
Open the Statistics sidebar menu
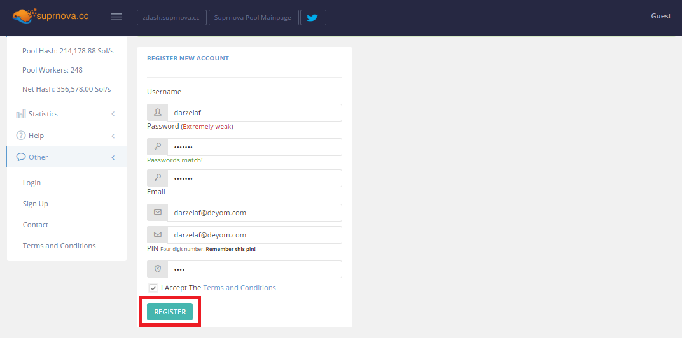click(67, 114)
